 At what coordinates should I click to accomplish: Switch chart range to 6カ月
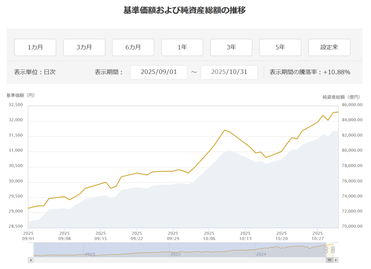133,47
